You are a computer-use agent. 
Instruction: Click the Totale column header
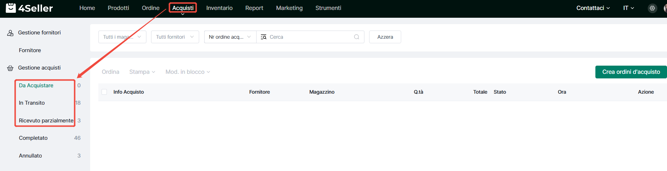(480, 92)
